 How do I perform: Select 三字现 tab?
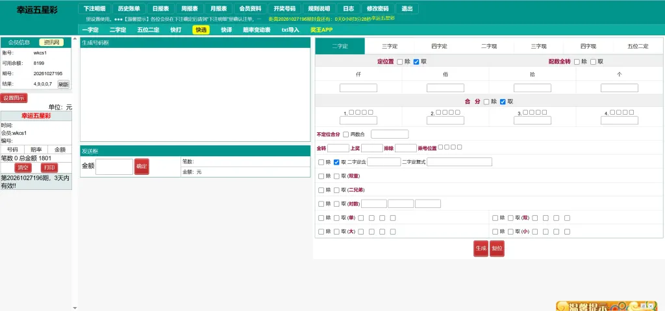538,46
